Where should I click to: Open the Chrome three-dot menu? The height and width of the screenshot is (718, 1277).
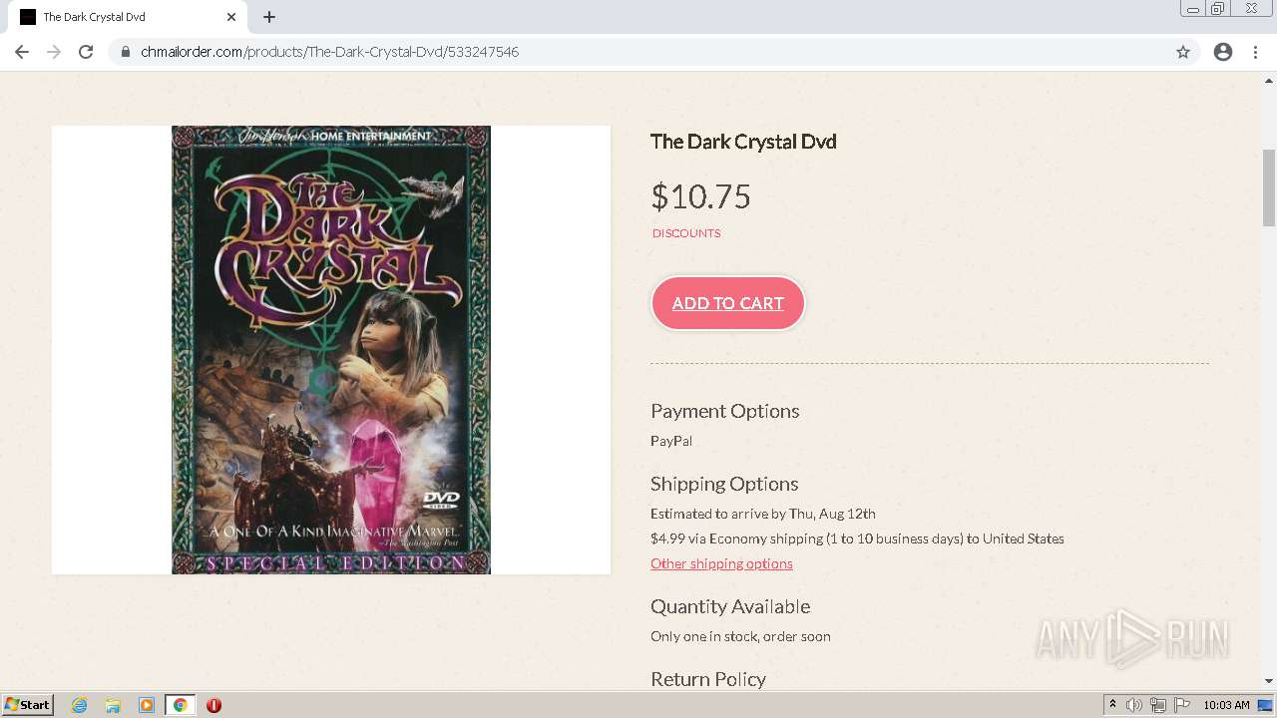pos(1256,52)
